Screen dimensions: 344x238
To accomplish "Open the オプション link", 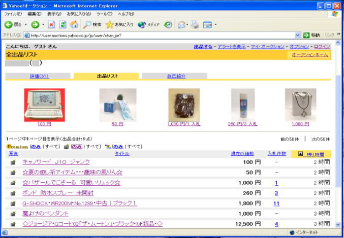I will [x=299, y=47].
